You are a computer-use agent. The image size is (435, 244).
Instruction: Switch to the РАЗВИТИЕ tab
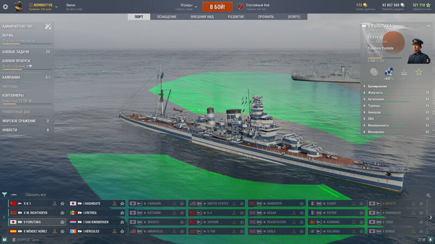(x=236, y=17)
